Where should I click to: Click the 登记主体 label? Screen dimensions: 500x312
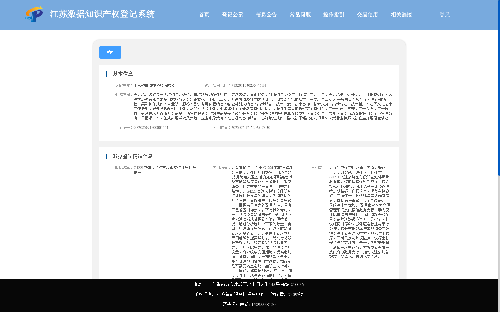pyautogui.click(x=124, y=85)
